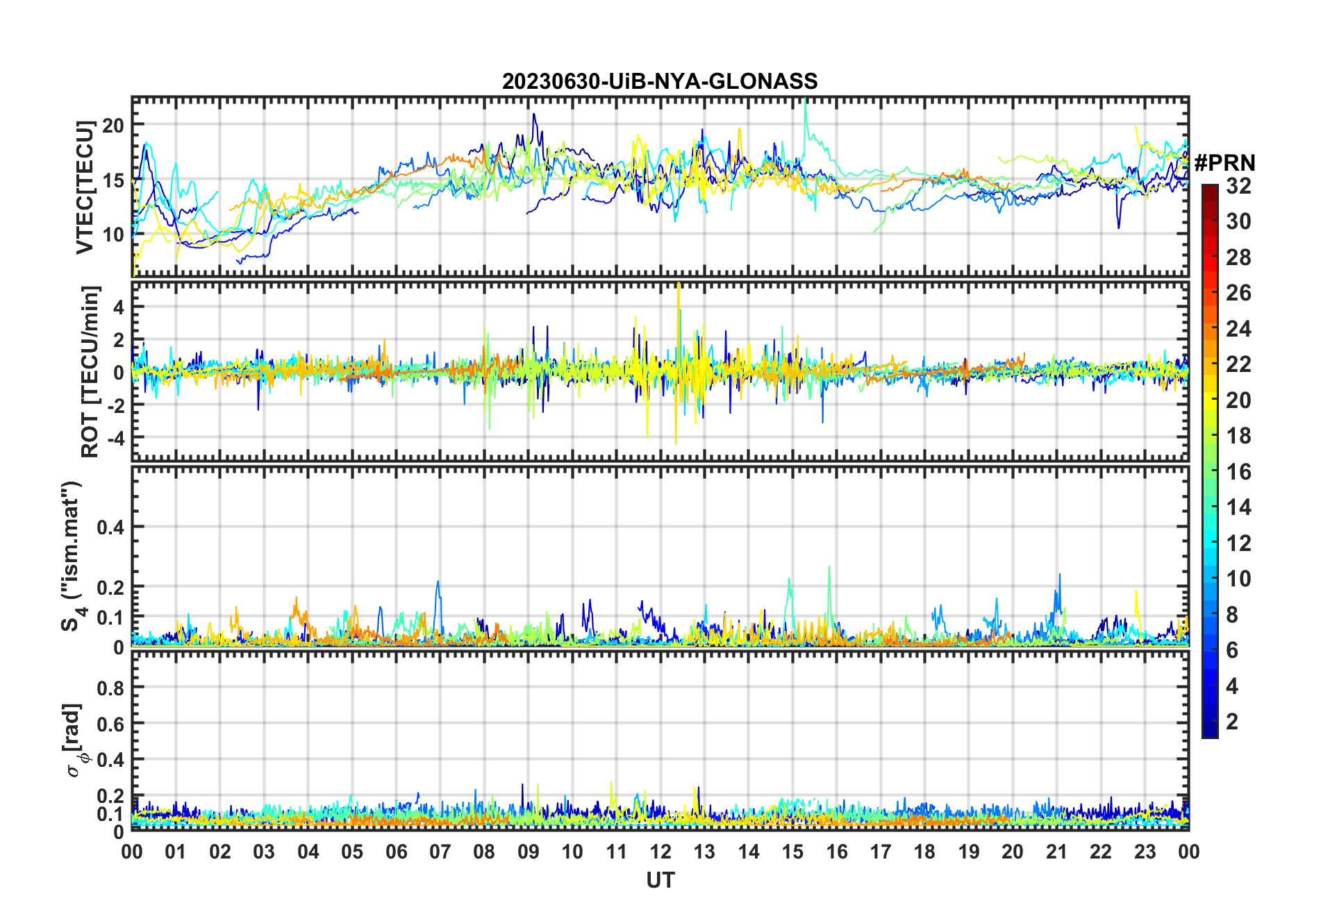
Task: Click the "21" hour tick on the UT axis
Action: click(x=1056, y=852)
